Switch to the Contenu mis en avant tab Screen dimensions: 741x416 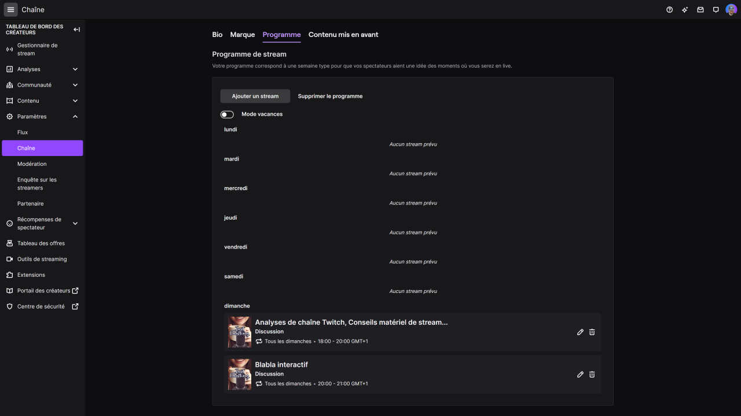click(x=343, y=35)
